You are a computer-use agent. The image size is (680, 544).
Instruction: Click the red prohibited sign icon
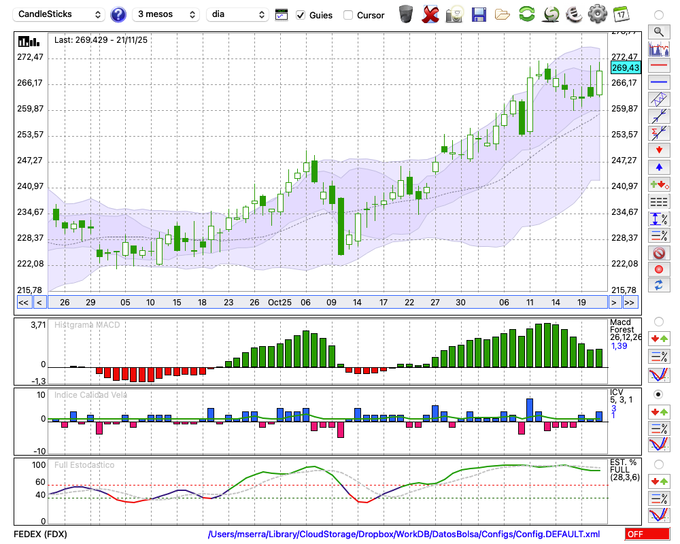(x=659, y=253)
